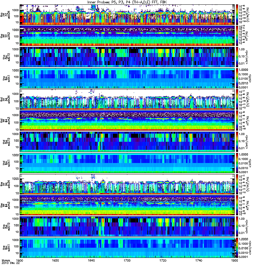Screen dimensions: 254x270
Task: Click the color bar of the thd edc34 panel
Action: [237, 100]
